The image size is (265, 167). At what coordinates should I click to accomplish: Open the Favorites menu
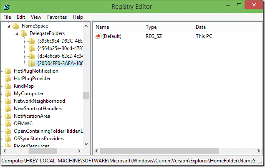[57, 17]
